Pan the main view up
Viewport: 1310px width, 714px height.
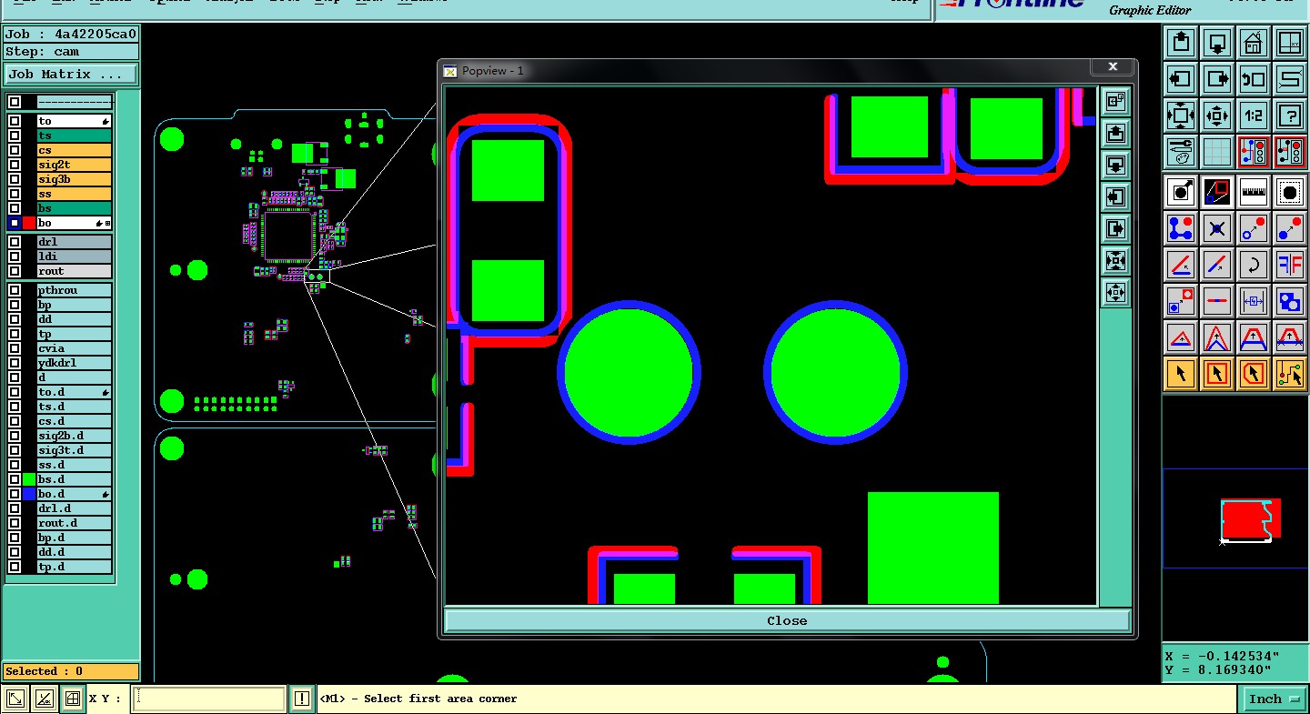point(1181,42)
